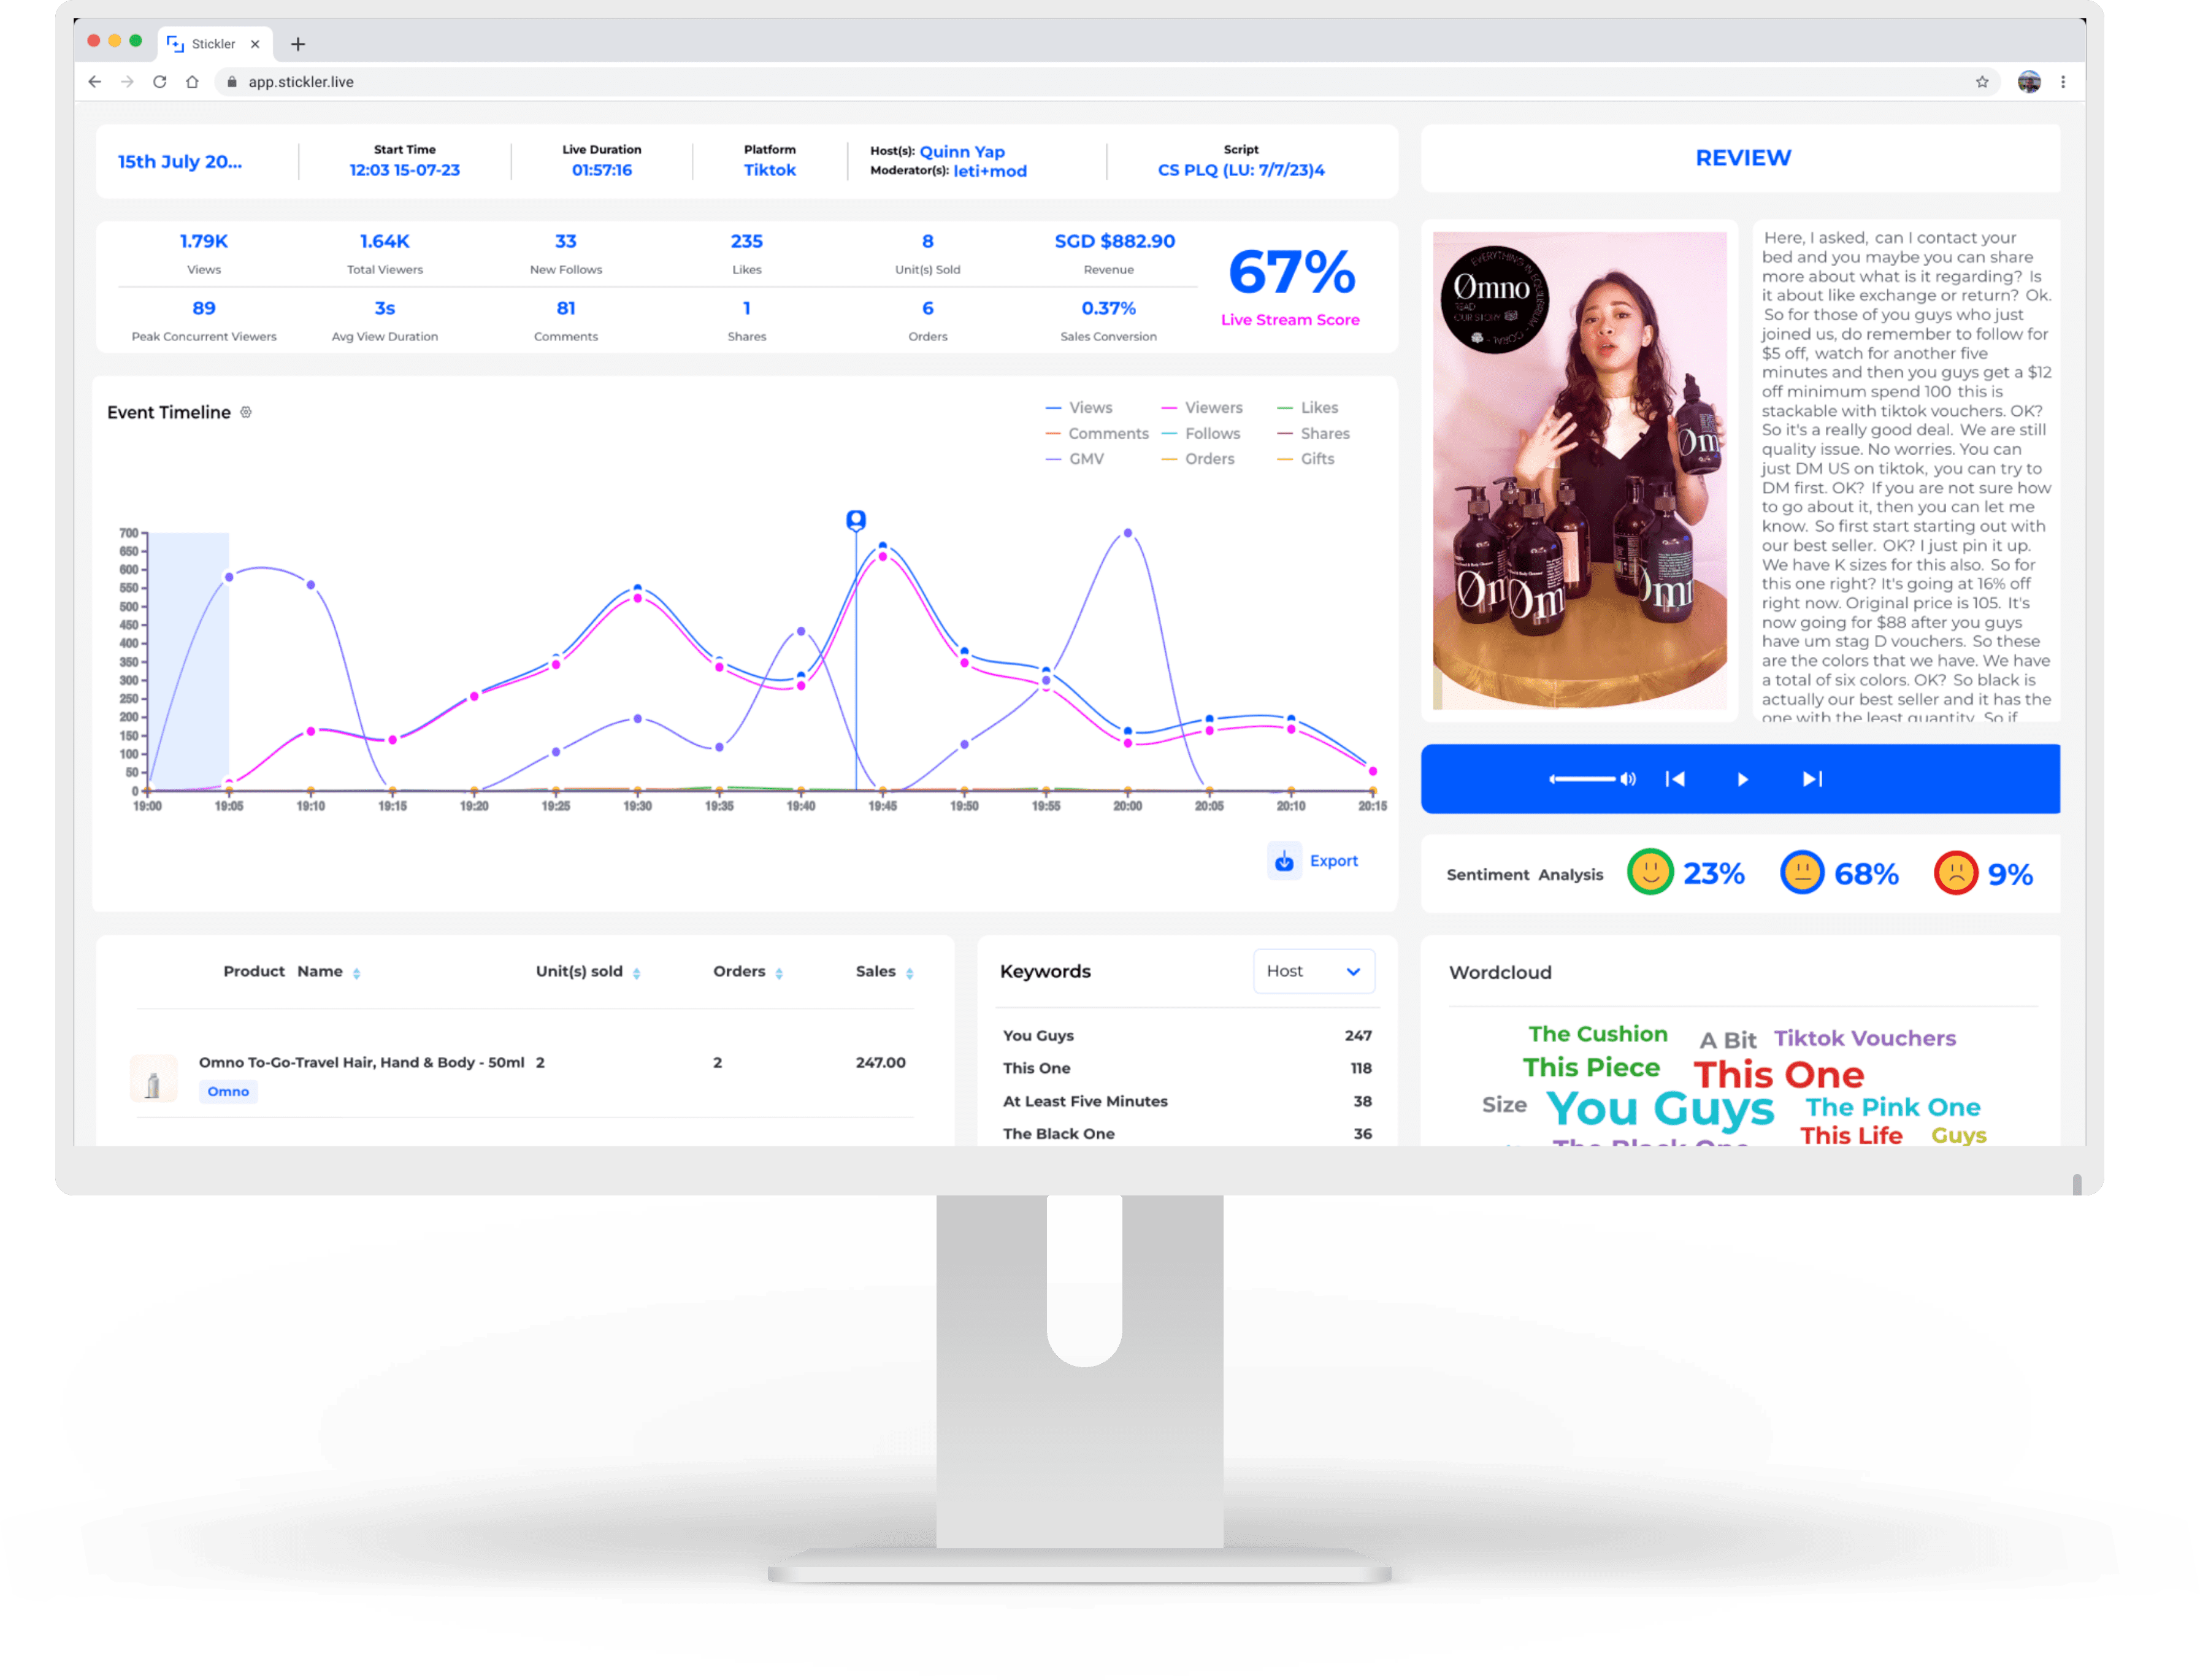
Task: Click the Export download icon
Action: tap(1284, 861)
